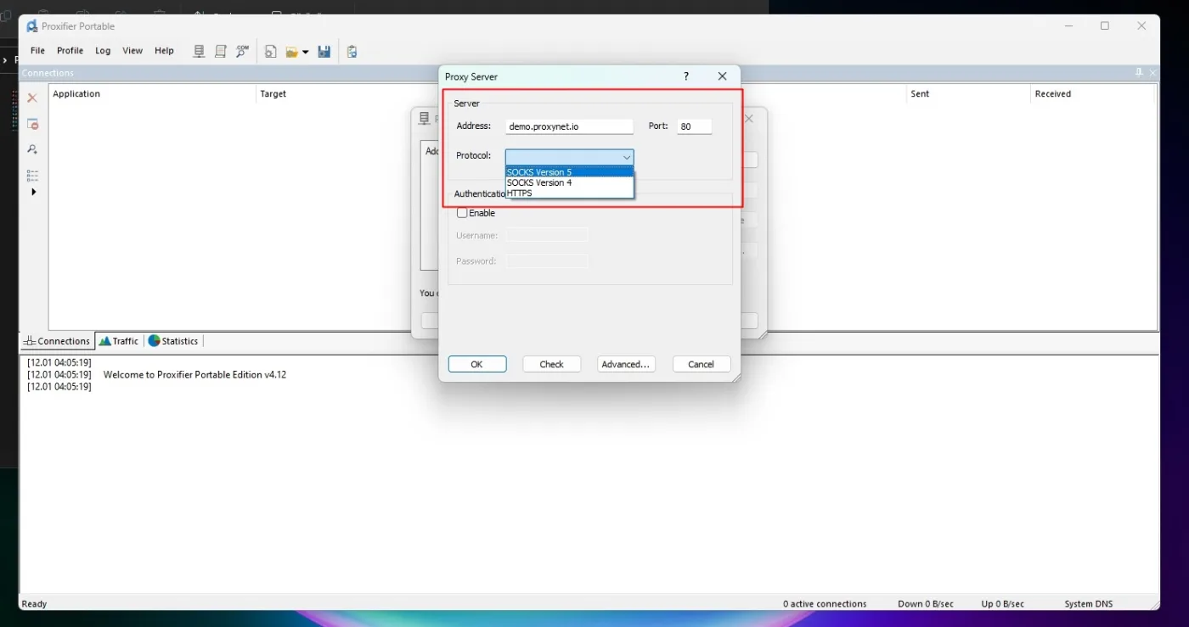
Task: Select SOCKS Version 5 protocol
Action: coord(569,172)
